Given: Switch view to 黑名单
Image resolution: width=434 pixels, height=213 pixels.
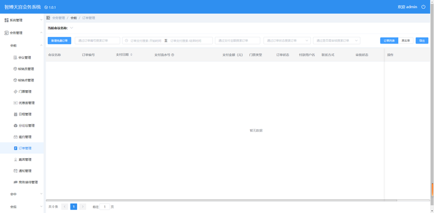Looking at the screenshot, I should [406, 41].
